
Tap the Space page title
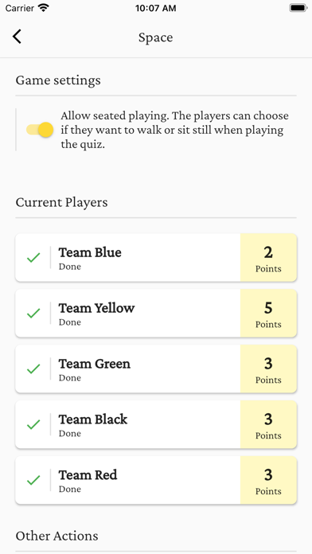click(x=155, y=37)
